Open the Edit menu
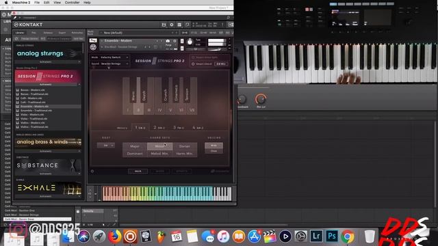438x246 pixels. 47,2
